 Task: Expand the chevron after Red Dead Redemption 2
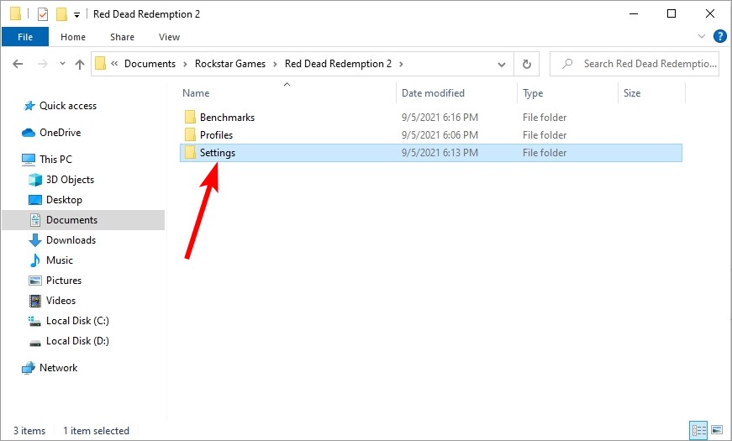point(401,64)
